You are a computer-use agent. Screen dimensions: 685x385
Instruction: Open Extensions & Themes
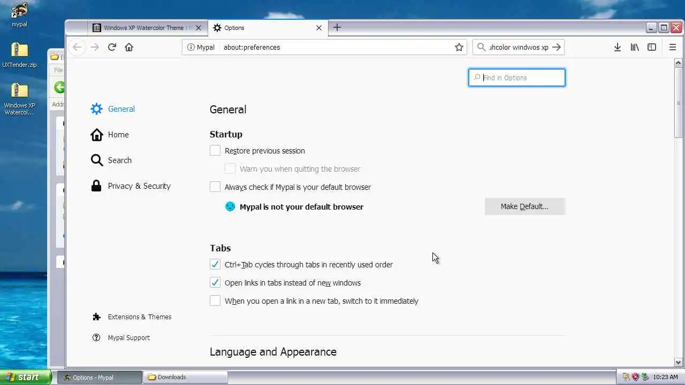coord(132,317)
